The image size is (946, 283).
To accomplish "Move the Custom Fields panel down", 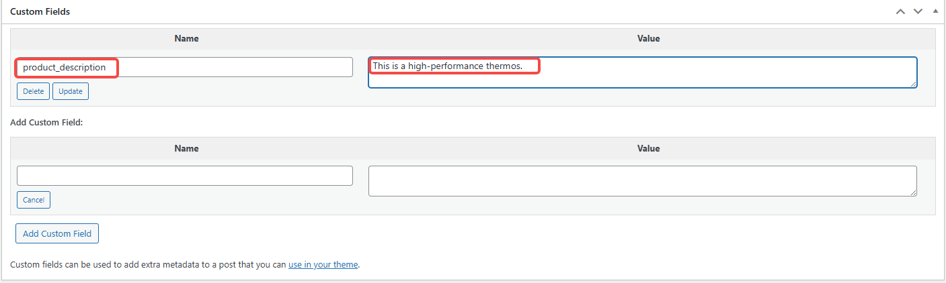I will tap(918, 11).
